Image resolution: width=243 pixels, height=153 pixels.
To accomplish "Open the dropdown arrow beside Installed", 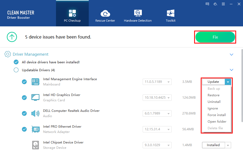I will [228, 145].
